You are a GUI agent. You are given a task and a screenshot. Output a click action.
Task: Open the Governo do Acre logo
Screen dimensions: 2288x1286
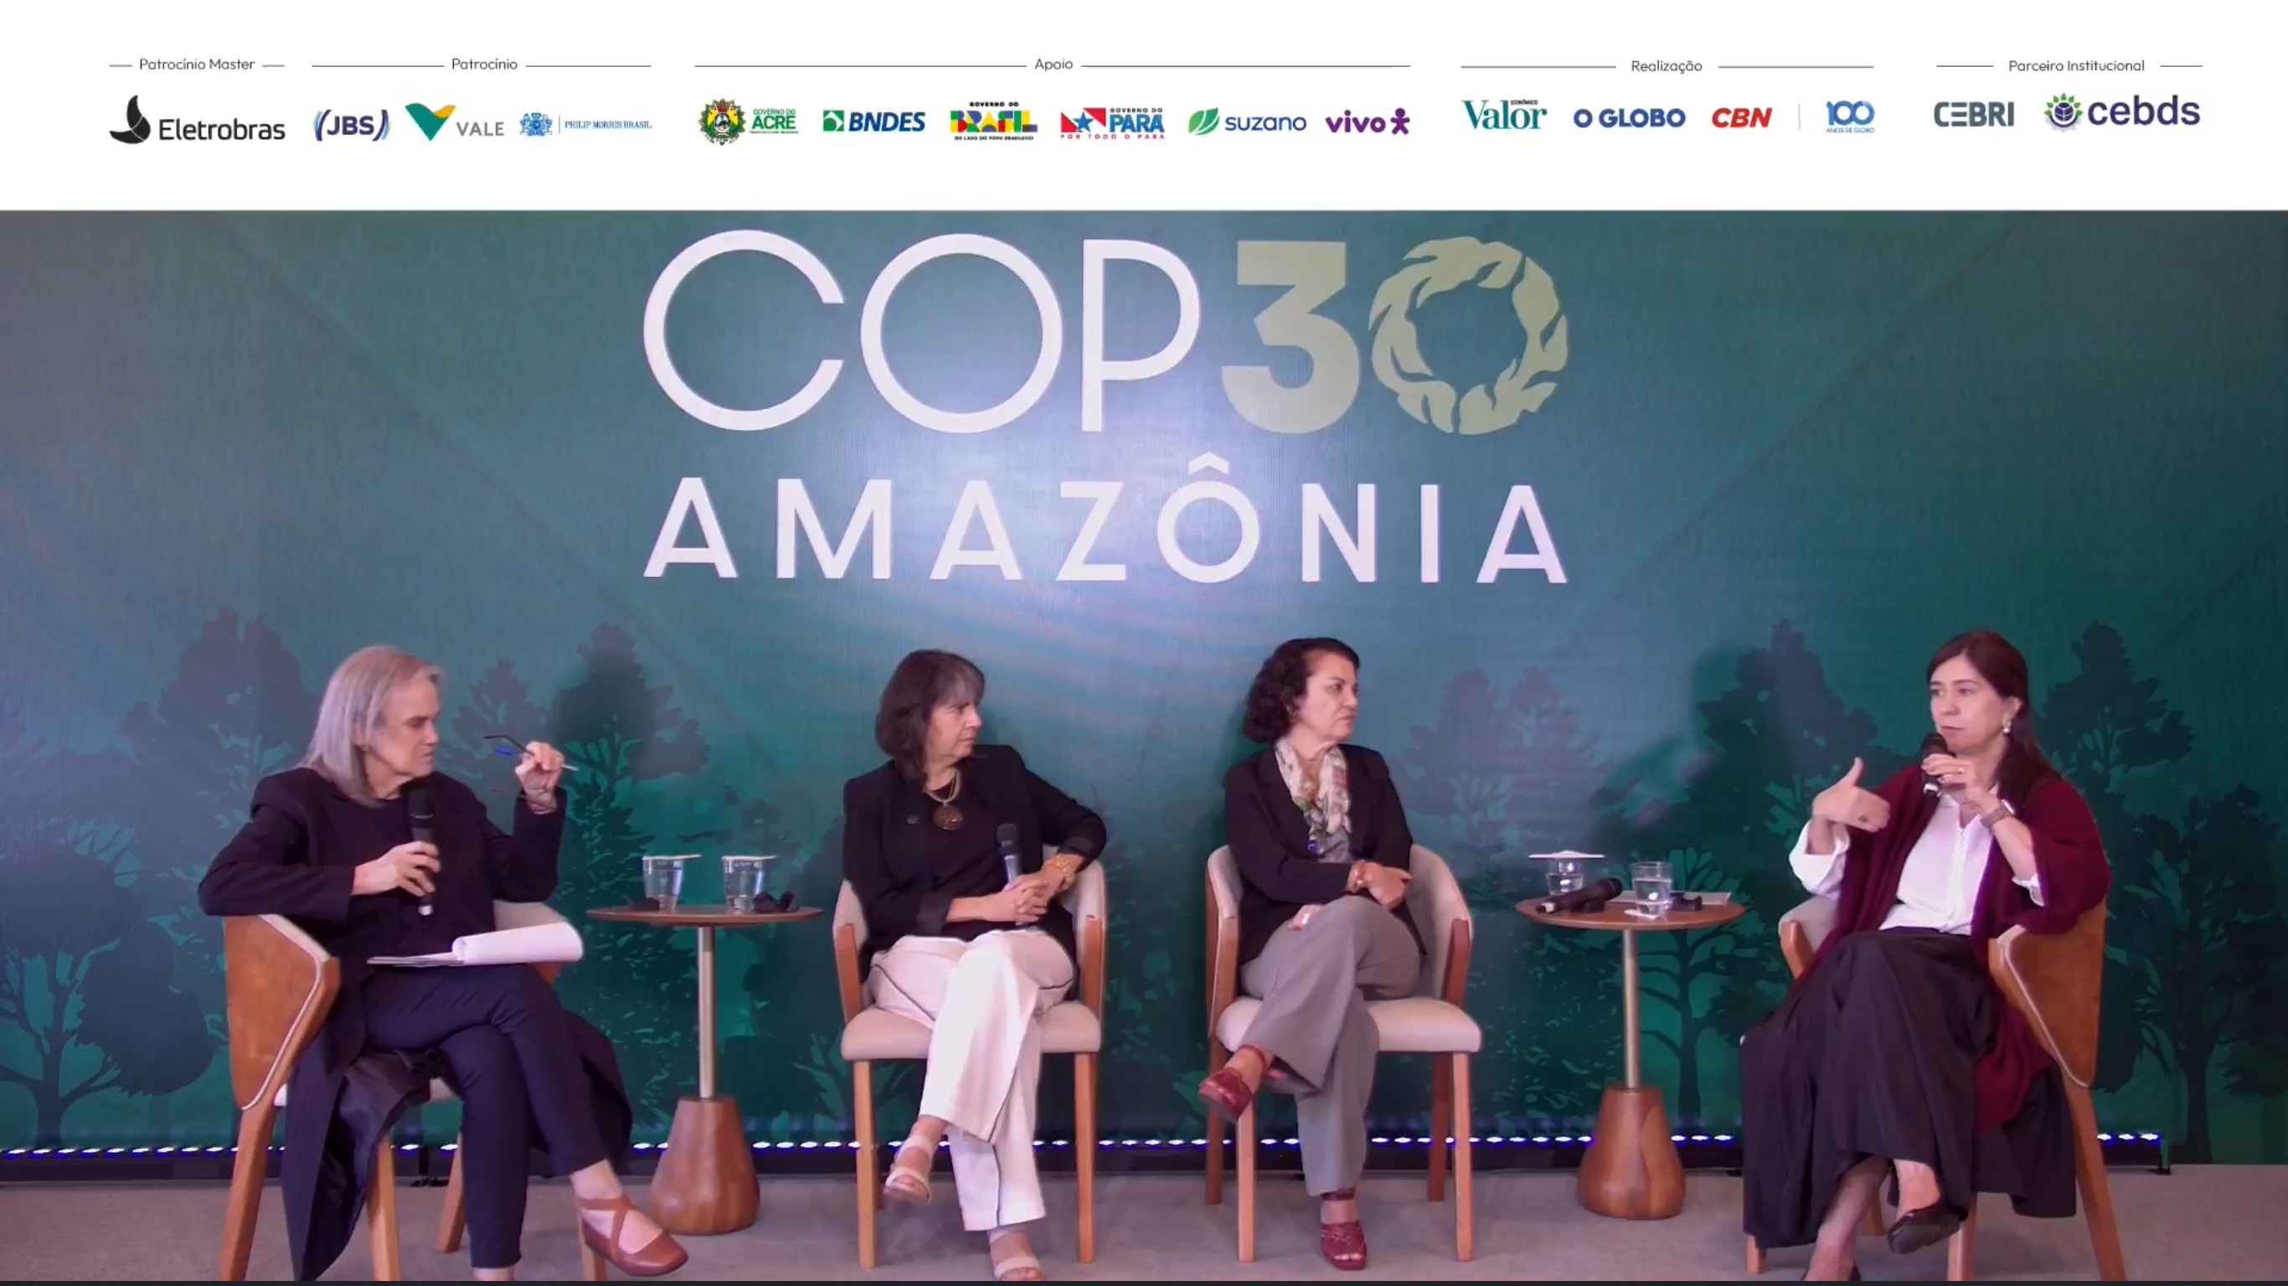pos(748,121)
